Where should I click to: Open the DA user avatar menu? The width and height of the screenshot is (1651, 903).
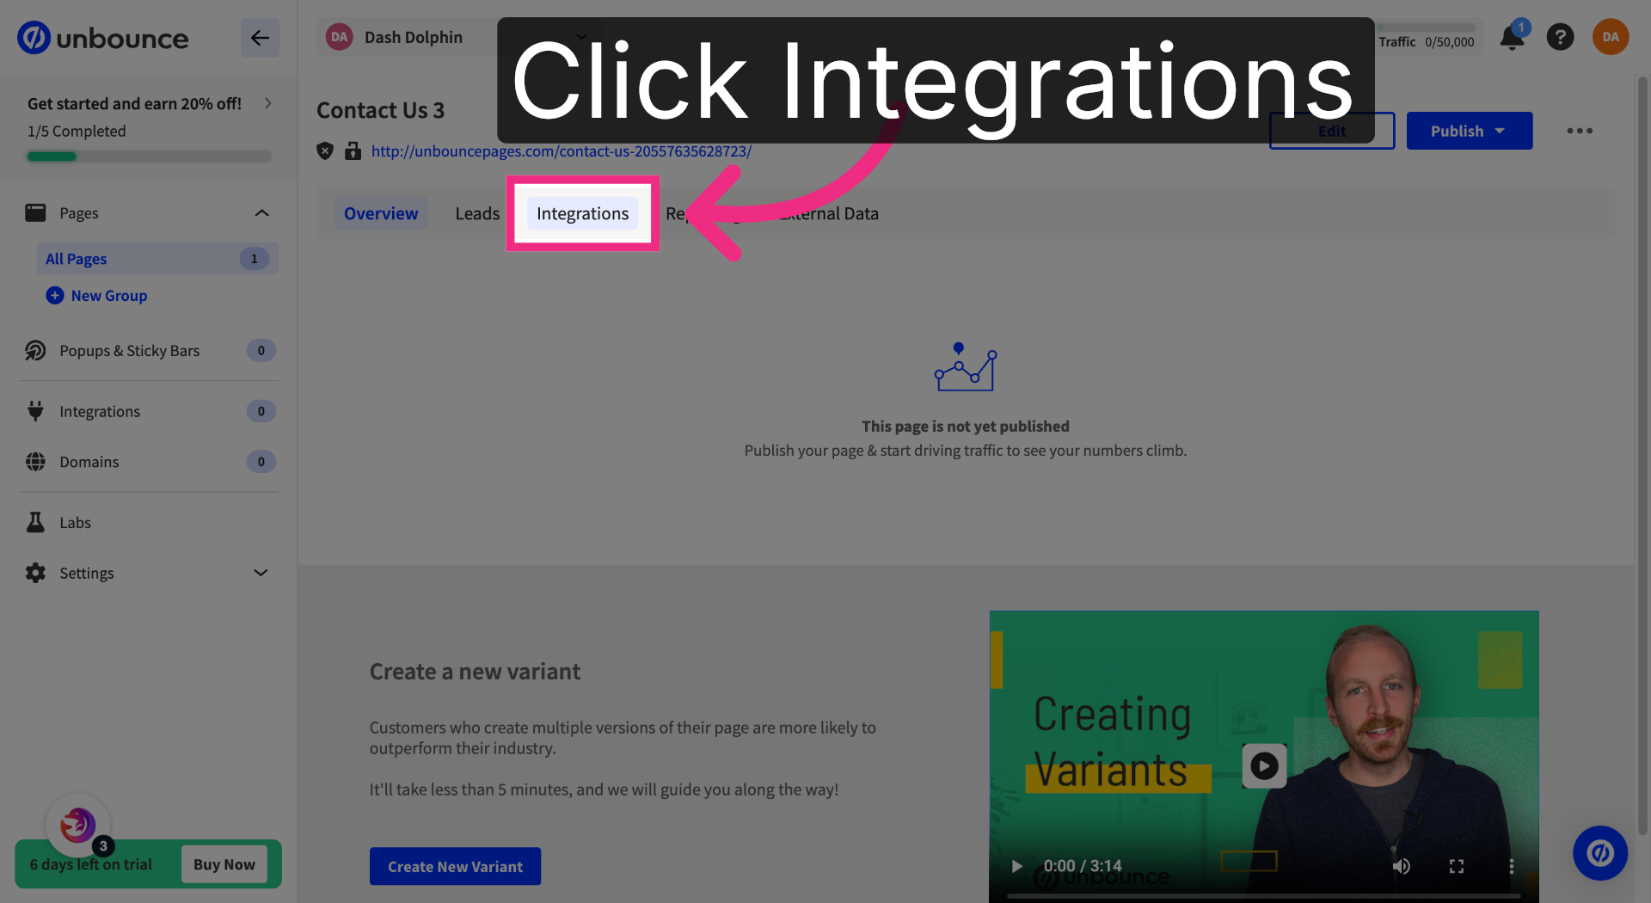tap(1611, 37)
